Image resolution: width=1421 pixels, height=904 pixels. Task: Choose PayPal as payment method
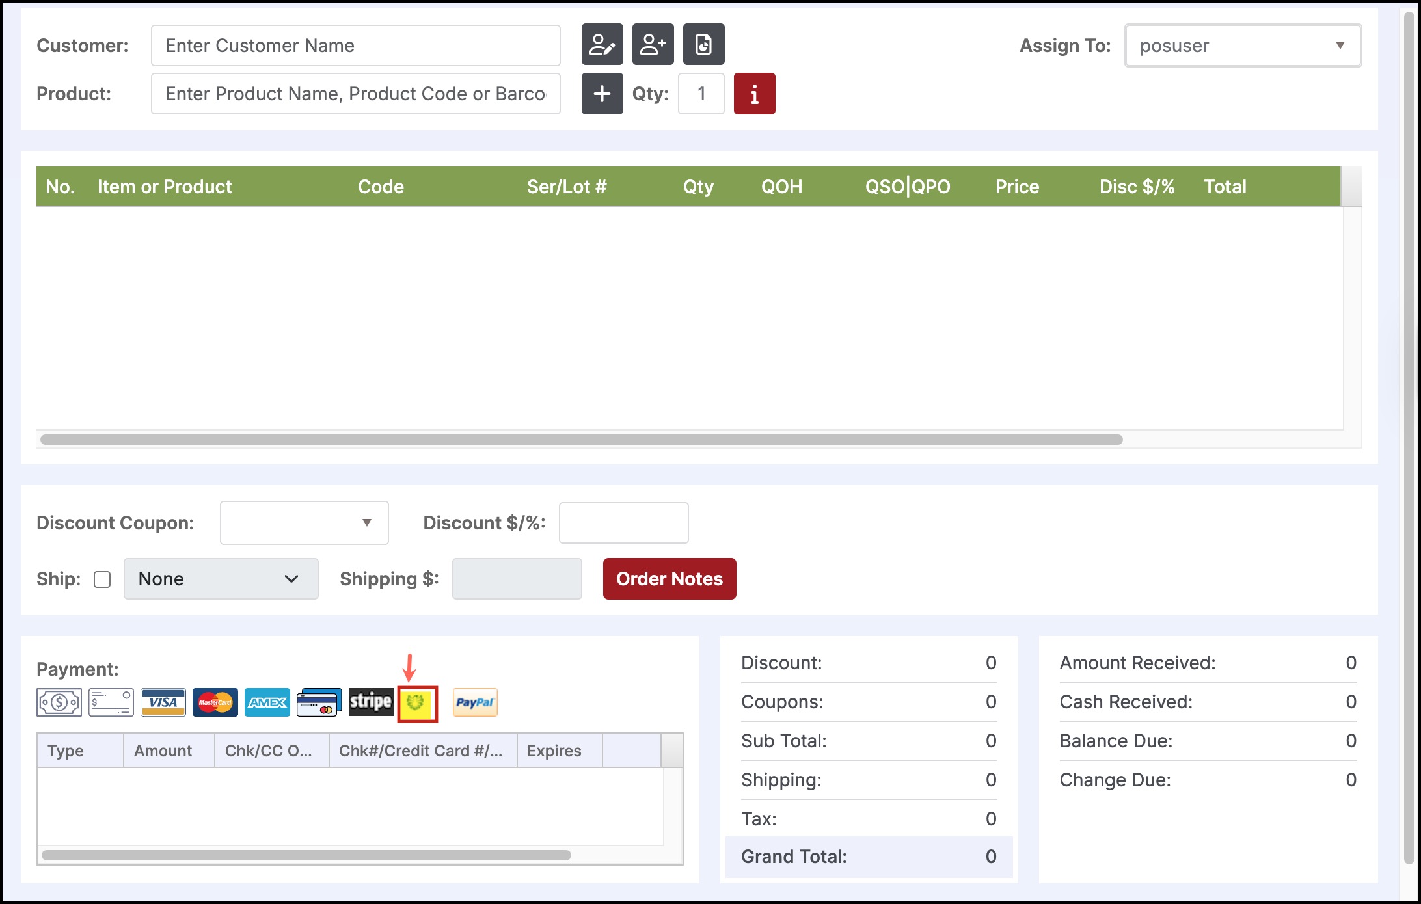coord(475,702)
